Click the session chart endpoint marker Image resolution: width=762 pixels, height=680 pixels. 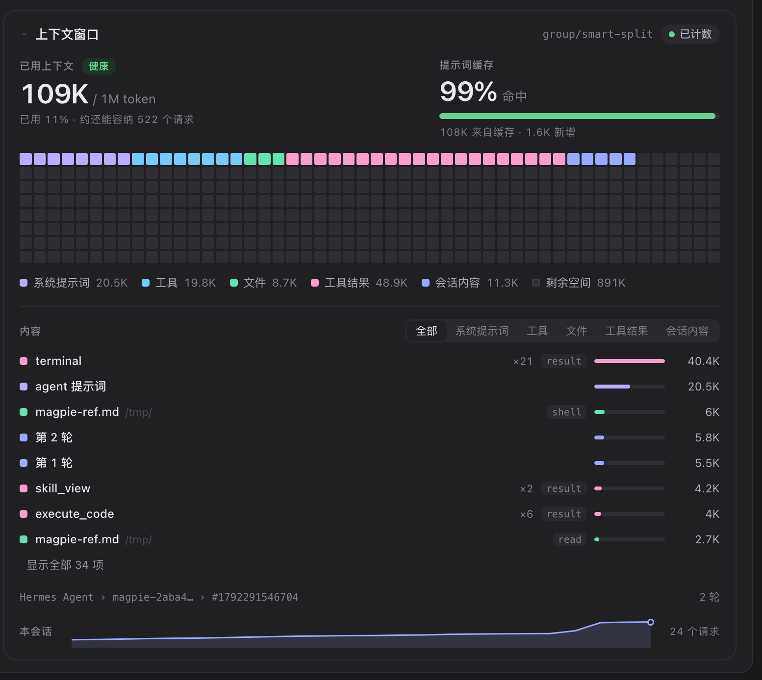(x=651, y=622)
